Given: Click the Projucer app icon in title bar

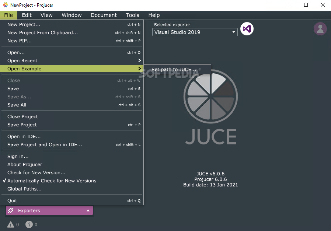Looking at the screenshot, I should pyautogui.click(x=6, y=5).
